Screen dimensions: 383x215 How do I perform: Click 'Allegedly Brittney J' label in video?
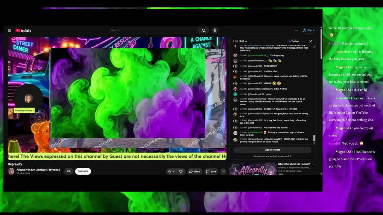pos(24,110)
